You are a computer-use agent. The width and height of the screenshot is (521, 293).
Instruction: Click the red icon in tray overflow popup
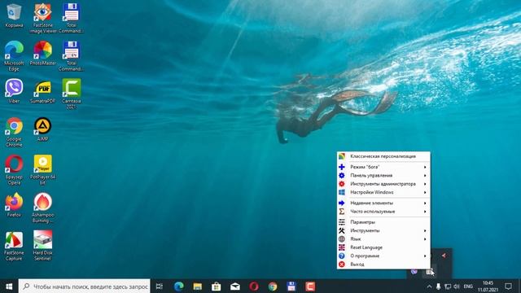(x=444, y=256)
